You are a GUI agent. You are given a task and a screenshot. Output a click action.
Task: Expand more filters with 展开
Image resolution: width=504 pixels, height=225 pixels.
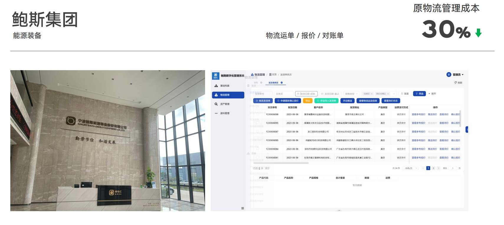pos(432,94)
